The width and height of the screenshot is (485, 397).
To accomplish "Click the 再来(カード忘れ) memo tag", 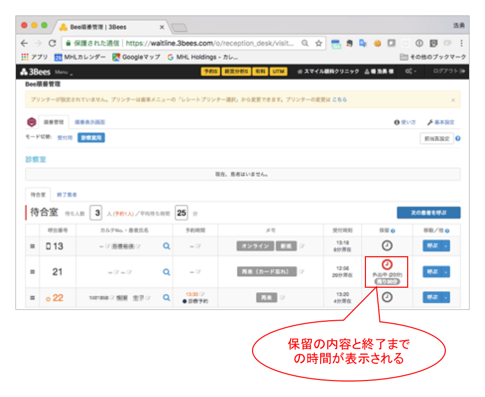I will (x=266, y=272).
